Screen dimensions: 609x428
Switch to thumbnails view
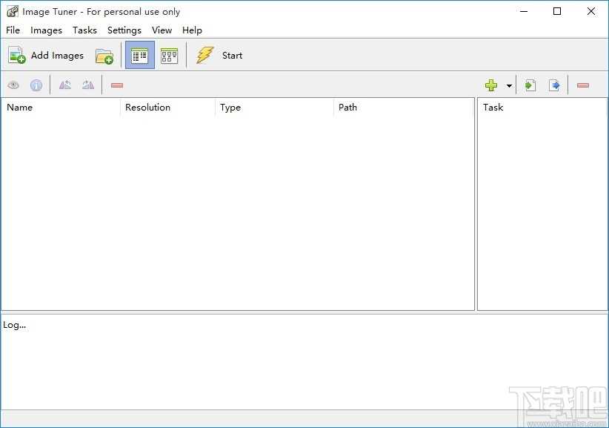point(170,56)
